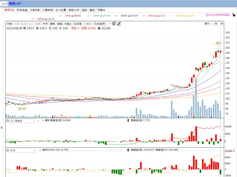Toggle the 融資 overlay button

pos(38,24)
